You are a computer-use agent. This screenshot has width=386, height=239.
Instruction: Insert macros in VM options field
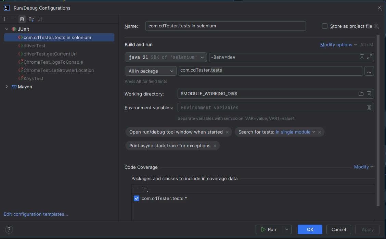click(x=362, y=57)
